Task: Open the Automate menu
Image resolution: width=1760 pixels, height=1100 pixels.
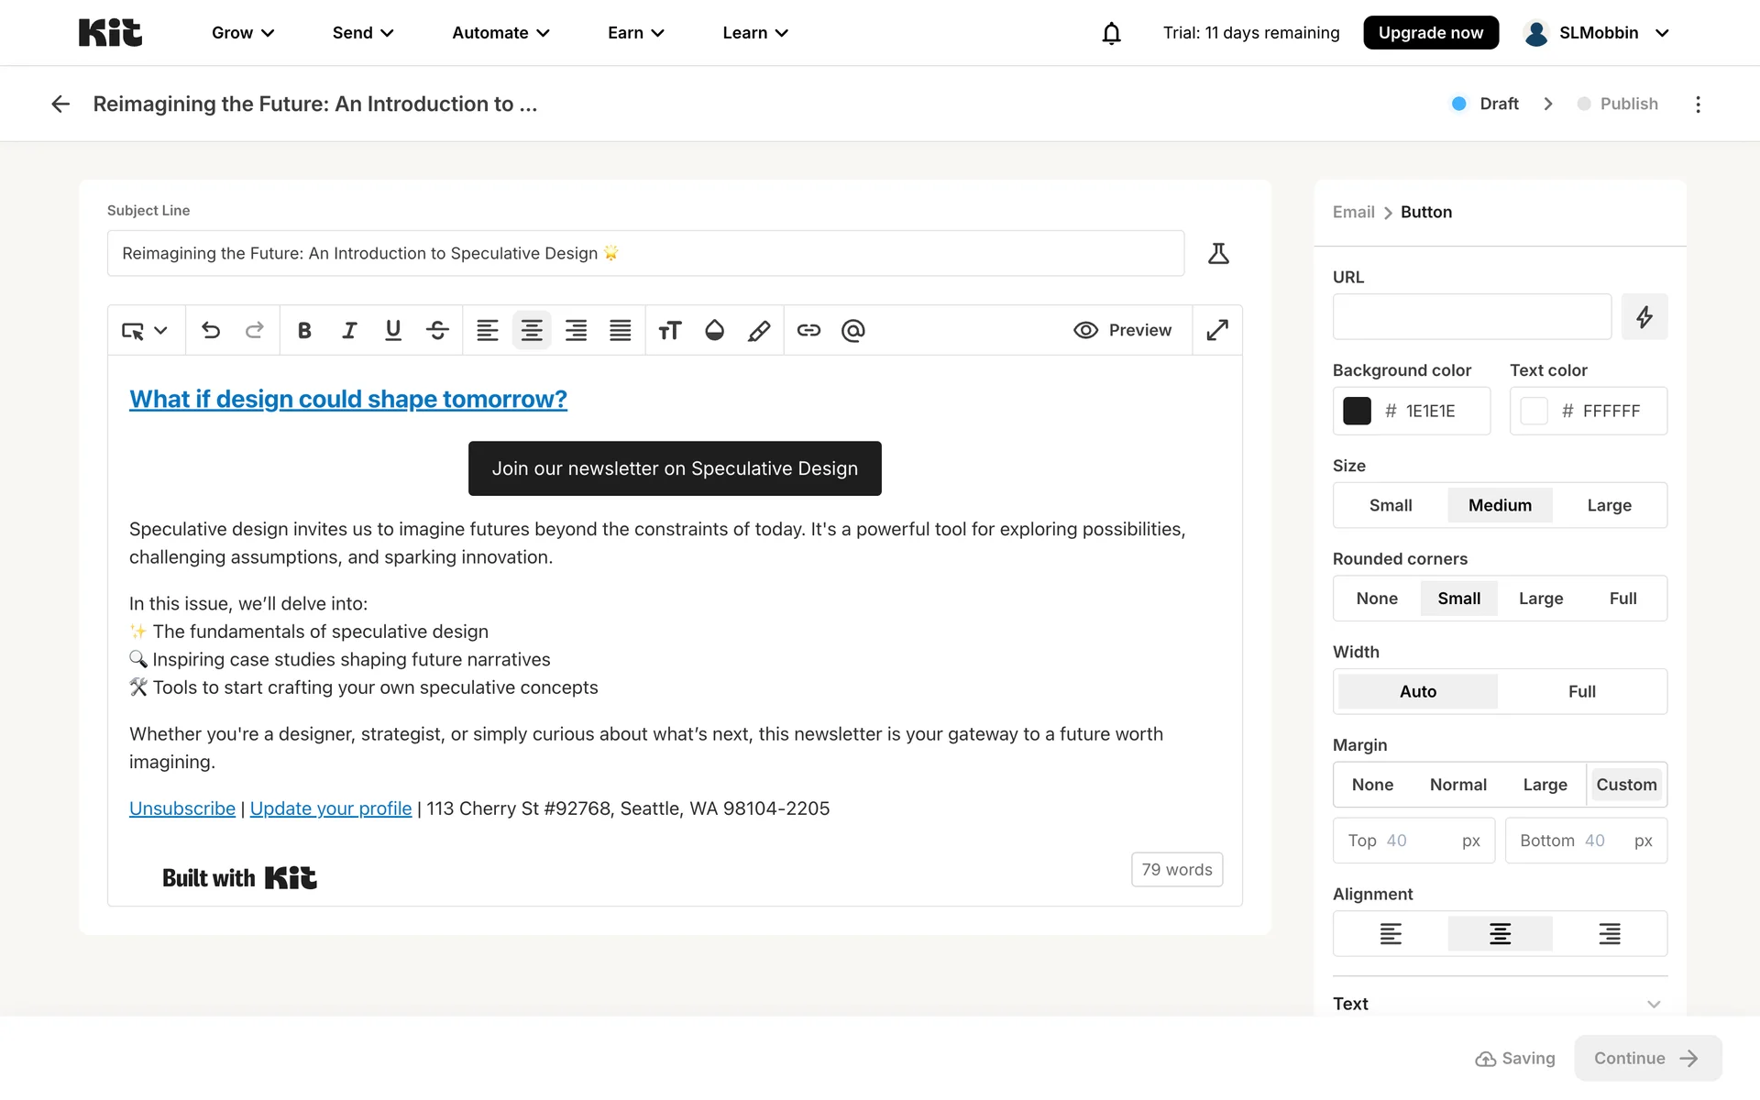Action: [x=500, y=33]
